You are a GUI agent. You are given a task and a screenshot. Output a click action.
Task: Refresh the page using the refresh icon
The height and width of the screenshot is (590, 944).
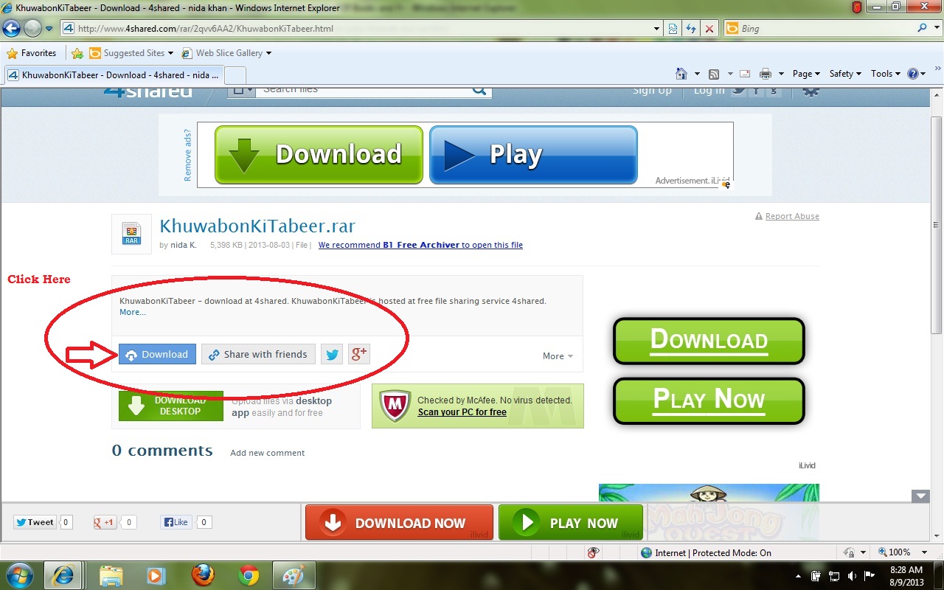691,29
